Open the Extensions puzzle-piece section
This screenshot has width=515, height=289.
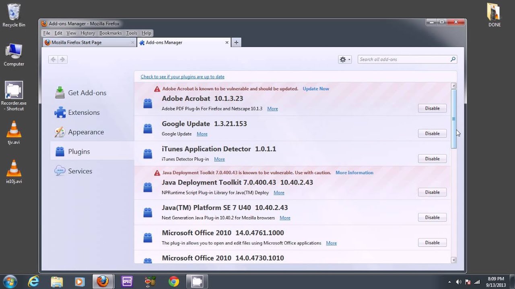(77, 112)
